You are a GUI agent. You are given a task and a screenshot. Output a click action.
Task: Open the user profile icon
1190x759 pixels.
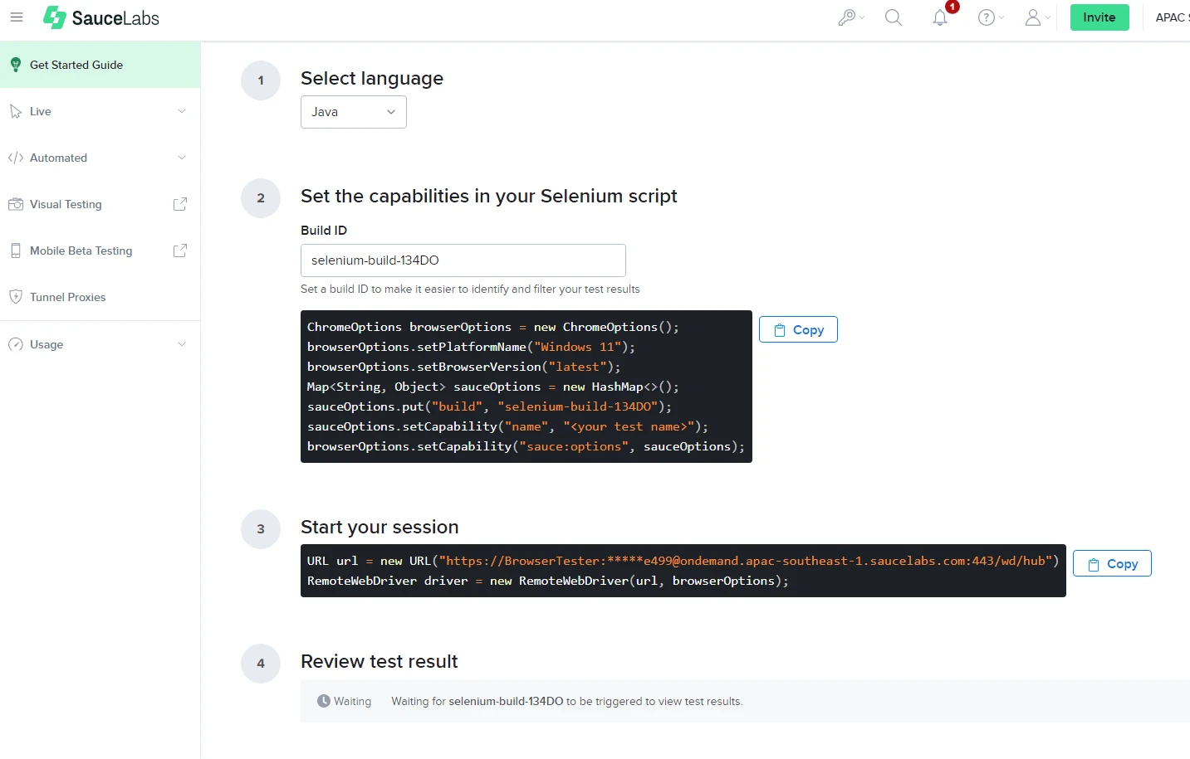coord(1034,17)
